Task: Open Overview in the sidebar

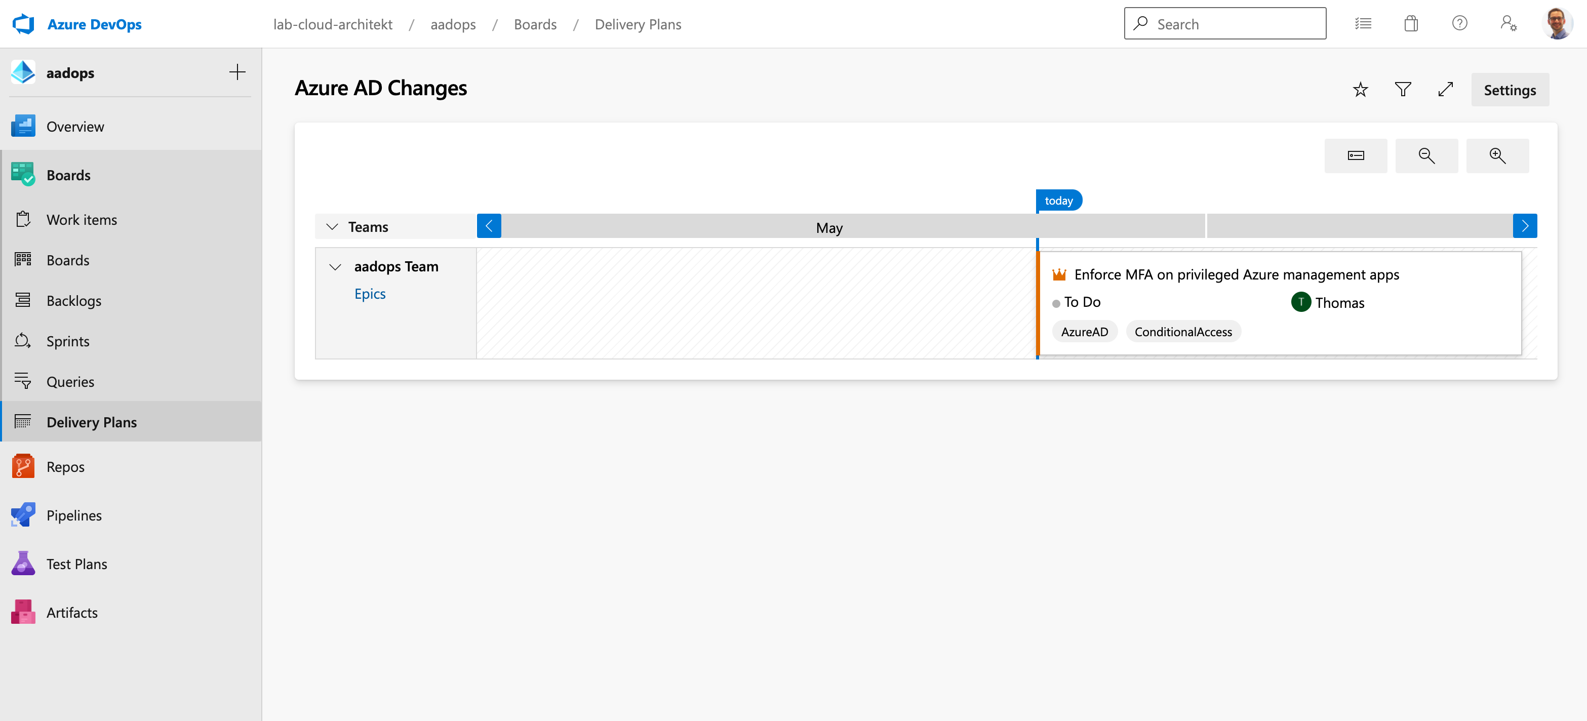Action: coord(131,127)
